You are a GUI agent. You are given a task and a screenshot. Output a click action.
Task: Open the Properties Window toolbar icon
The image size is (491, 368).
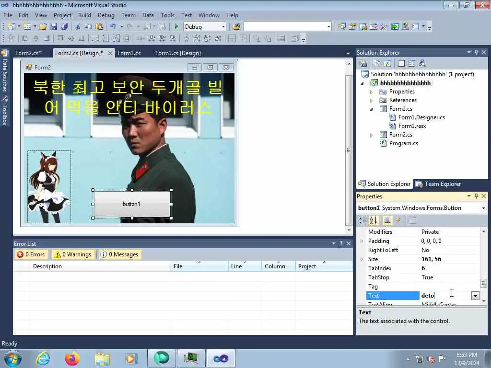(x=352, y=27)
